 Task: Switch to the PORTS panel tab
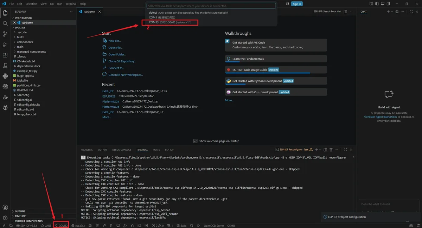[156, 150]
